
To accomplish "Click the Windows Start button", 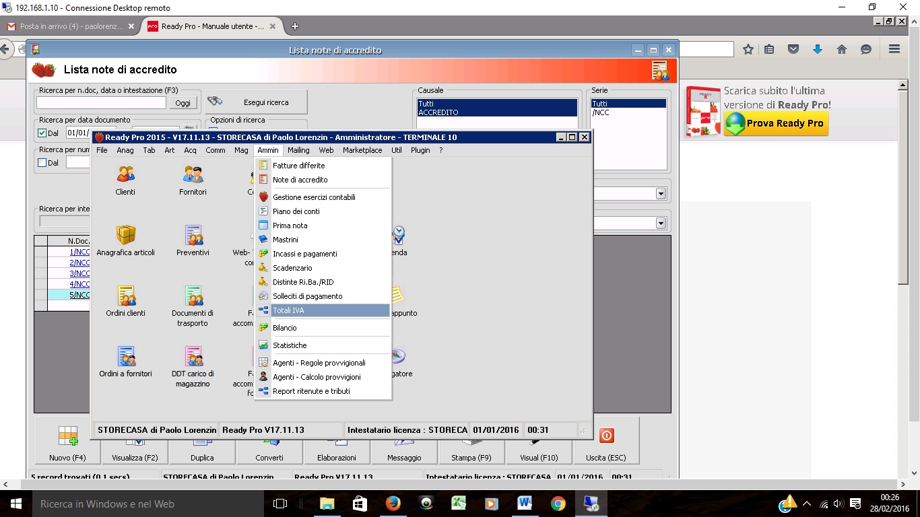I will [16, 504].
